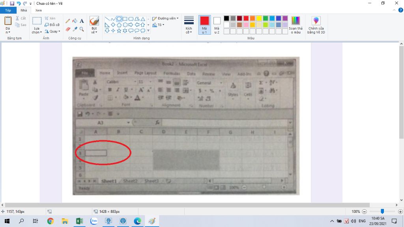The width and height of the screenshot is (404, 227).
Task: Pick the black color swatch
Action: point(226,18)
